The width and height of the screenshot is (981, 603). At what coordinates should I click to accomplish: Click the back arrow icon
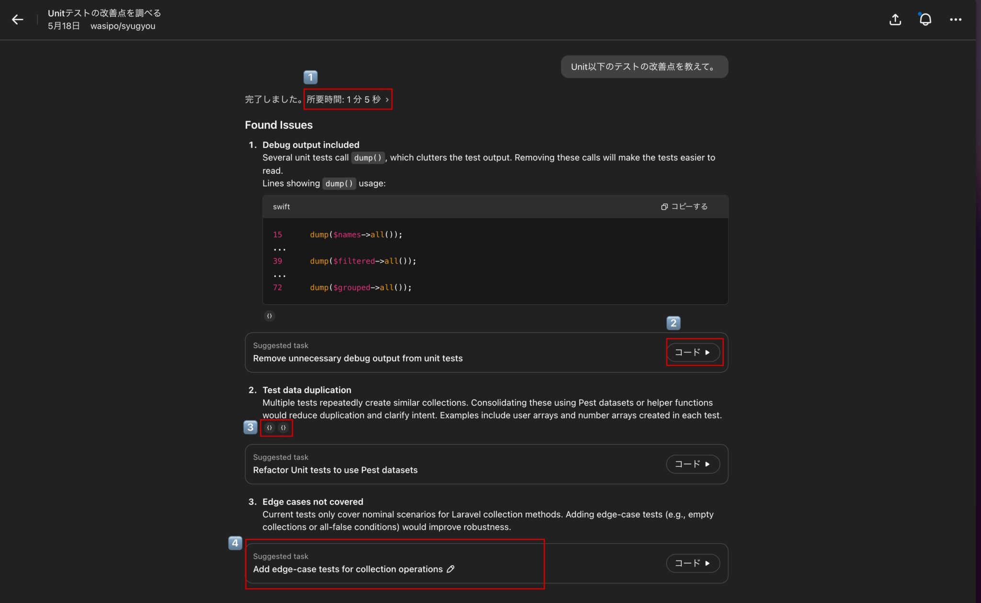18,20
